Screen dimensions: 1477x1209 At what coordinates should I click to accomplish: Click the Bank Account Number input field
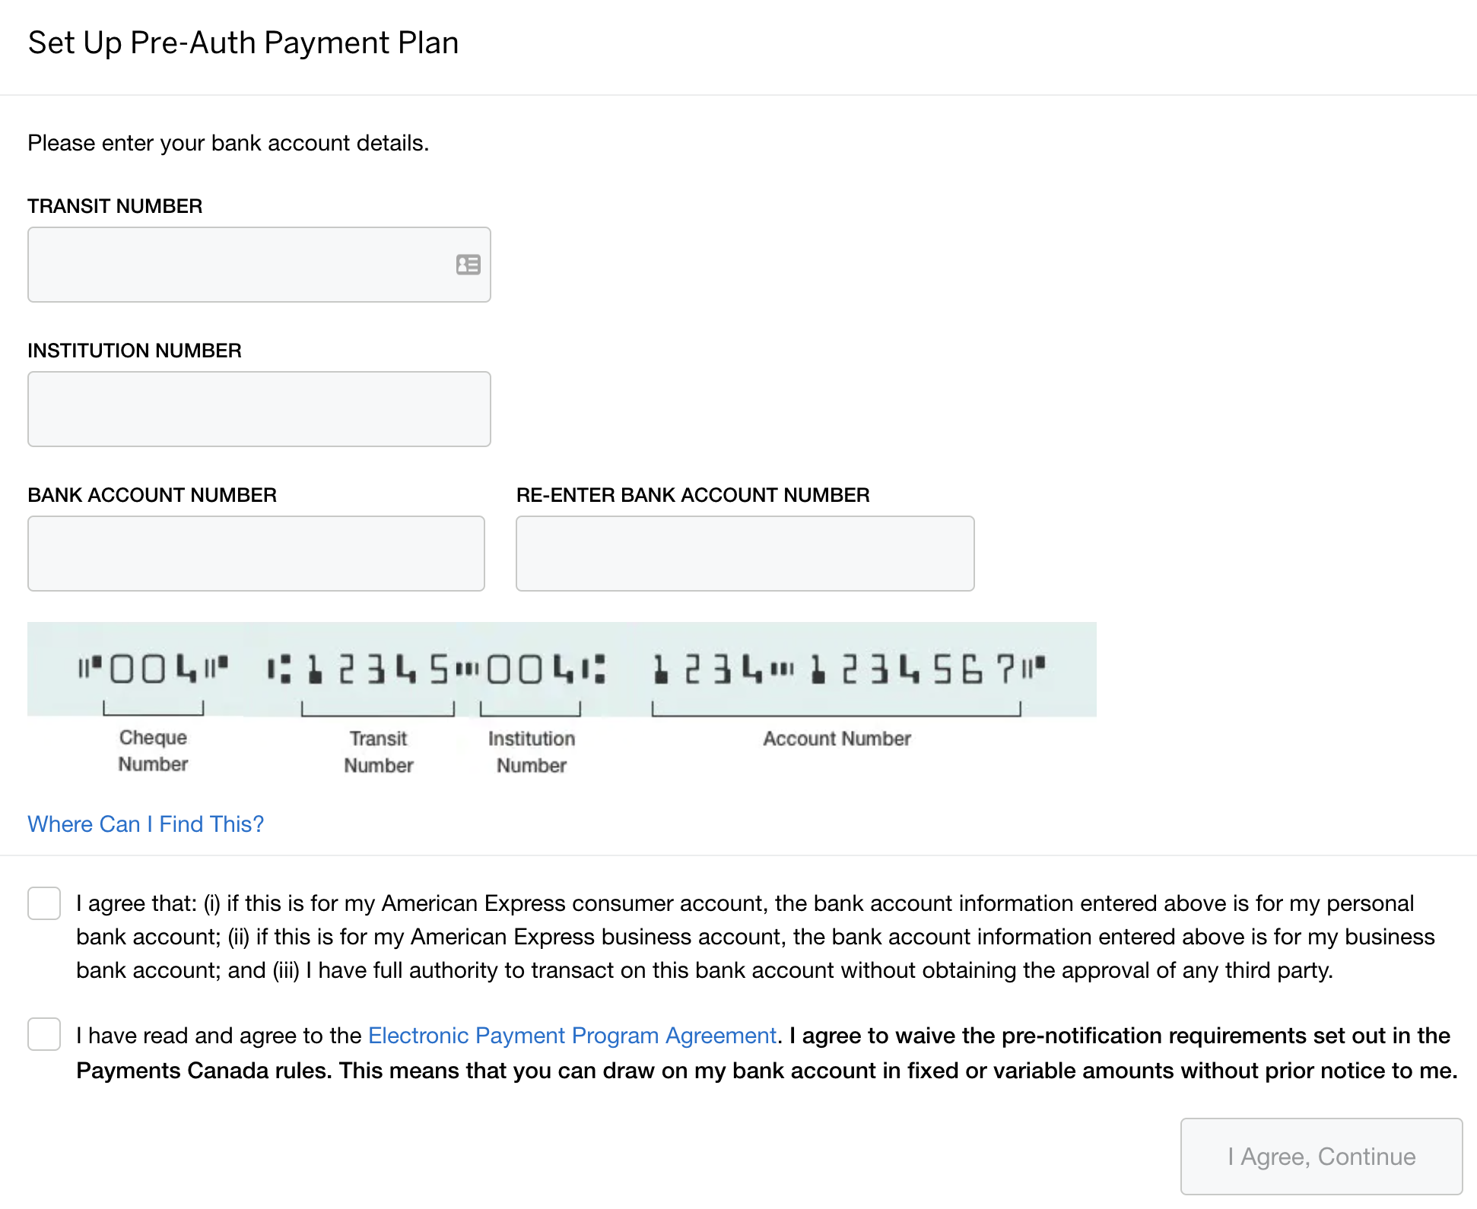(x=256, y=553)
